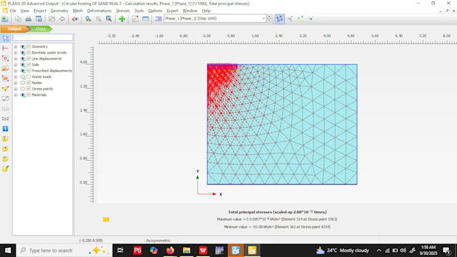Expand the Geometry tree node

coord(15,46)
